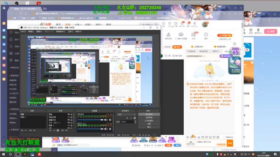Remove scene transition with minus icon

tap(131, 118)
